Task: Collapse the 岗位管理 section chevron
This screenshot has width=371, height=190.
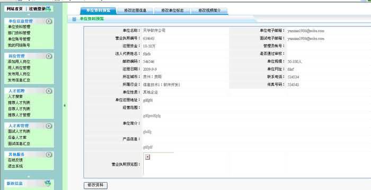Action: click(x=49, y=56)
